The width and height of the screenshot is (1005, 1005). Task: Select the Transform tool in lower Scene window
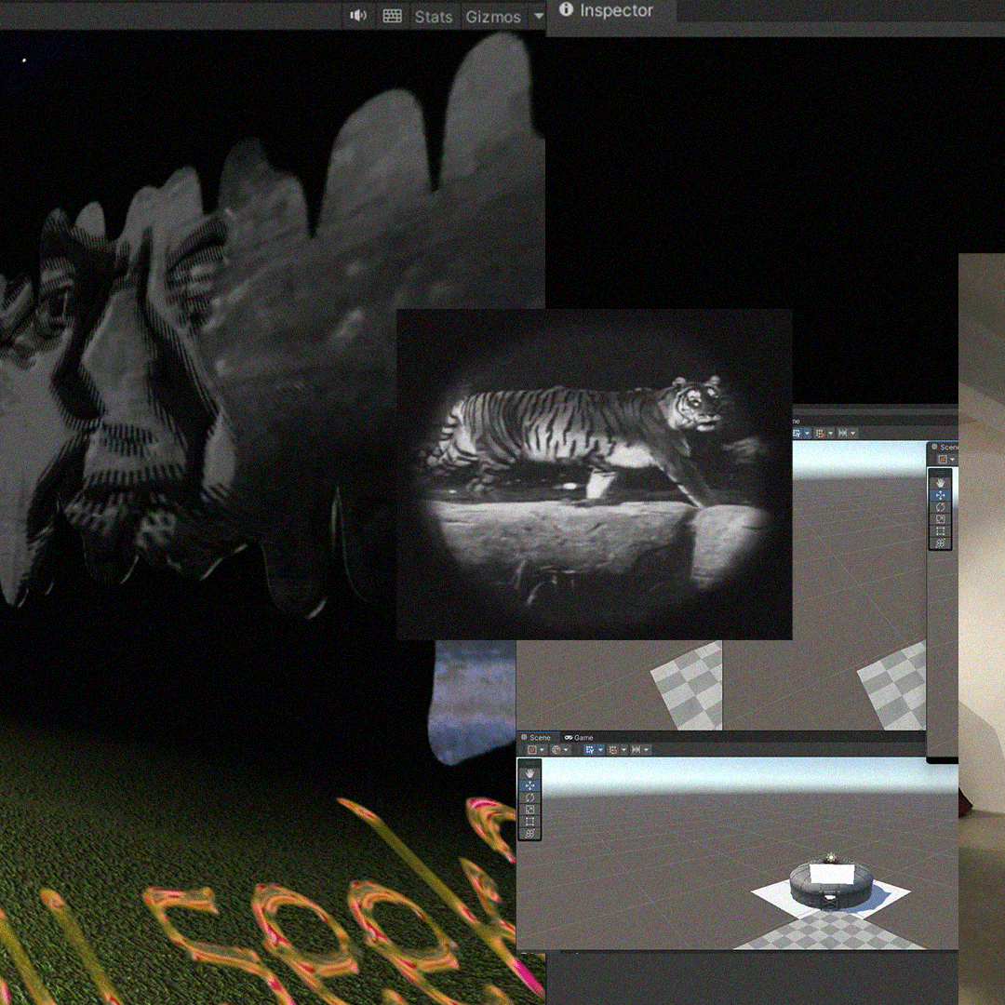pos(529,834)
